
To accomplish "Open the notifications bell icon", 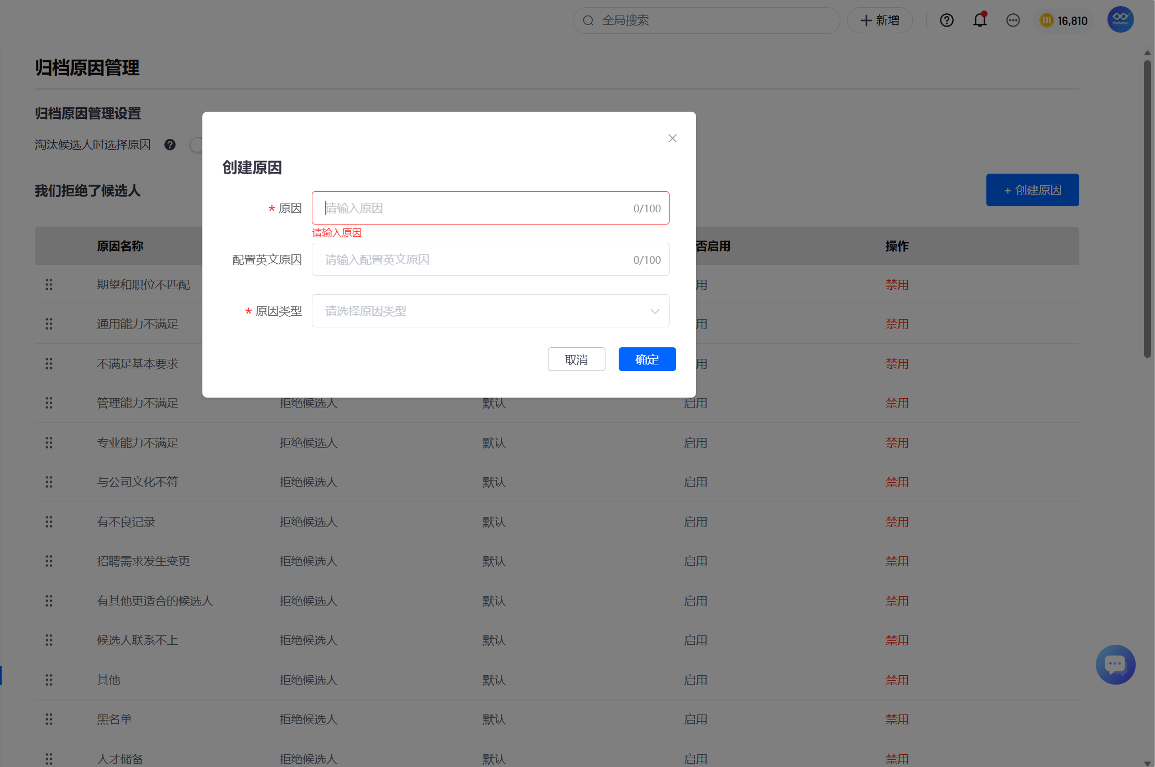I will pyautogui.click(x=980, y=20).
